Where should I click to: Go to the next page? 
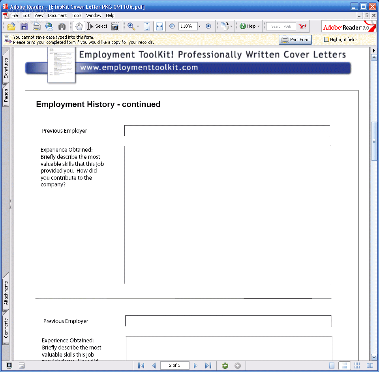195,365
